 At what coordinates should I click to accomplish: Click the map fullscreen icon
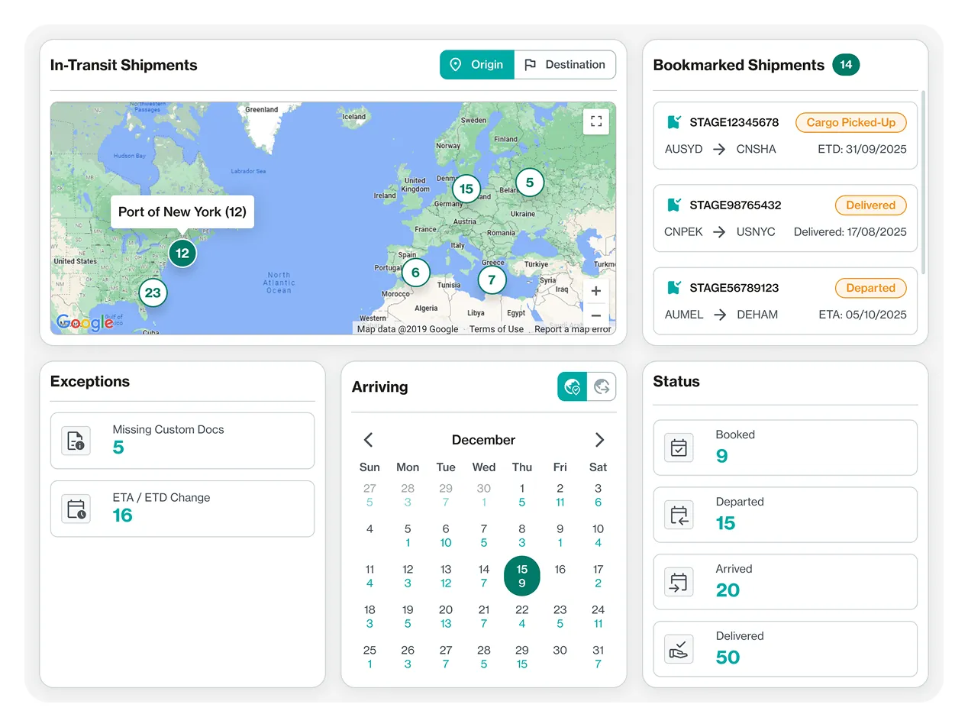(596, 121)
